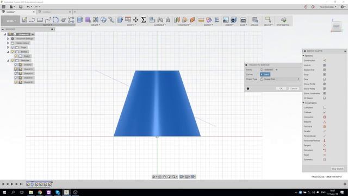Click the Measure inspect icon

pos(201,20)
